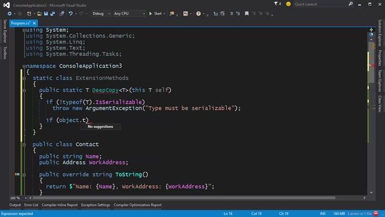Collapse the namespace ConsoleApplication3 block
The height and width of the screenshot is (217, 385).
[x=24, y=66]
